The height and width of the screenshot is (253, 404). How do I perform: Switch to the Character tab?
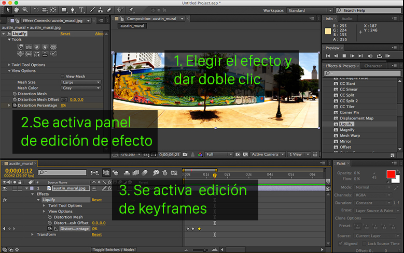pos(373,66)
